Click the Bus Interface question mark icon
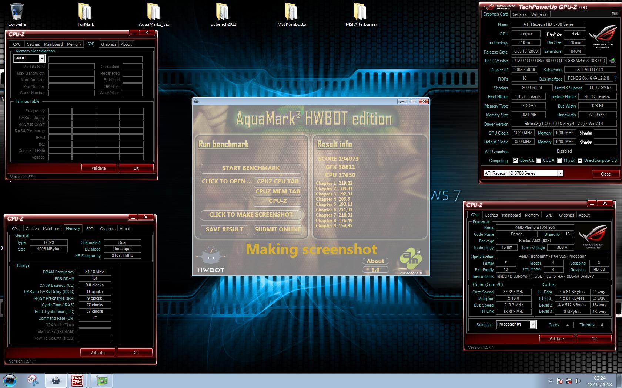 tap(616, 78)
